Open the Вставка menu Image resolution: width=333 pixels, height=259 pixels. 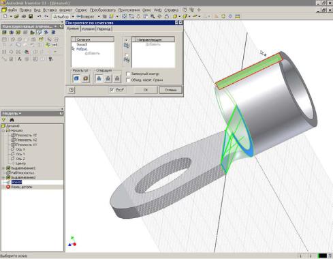coord(50,10)
